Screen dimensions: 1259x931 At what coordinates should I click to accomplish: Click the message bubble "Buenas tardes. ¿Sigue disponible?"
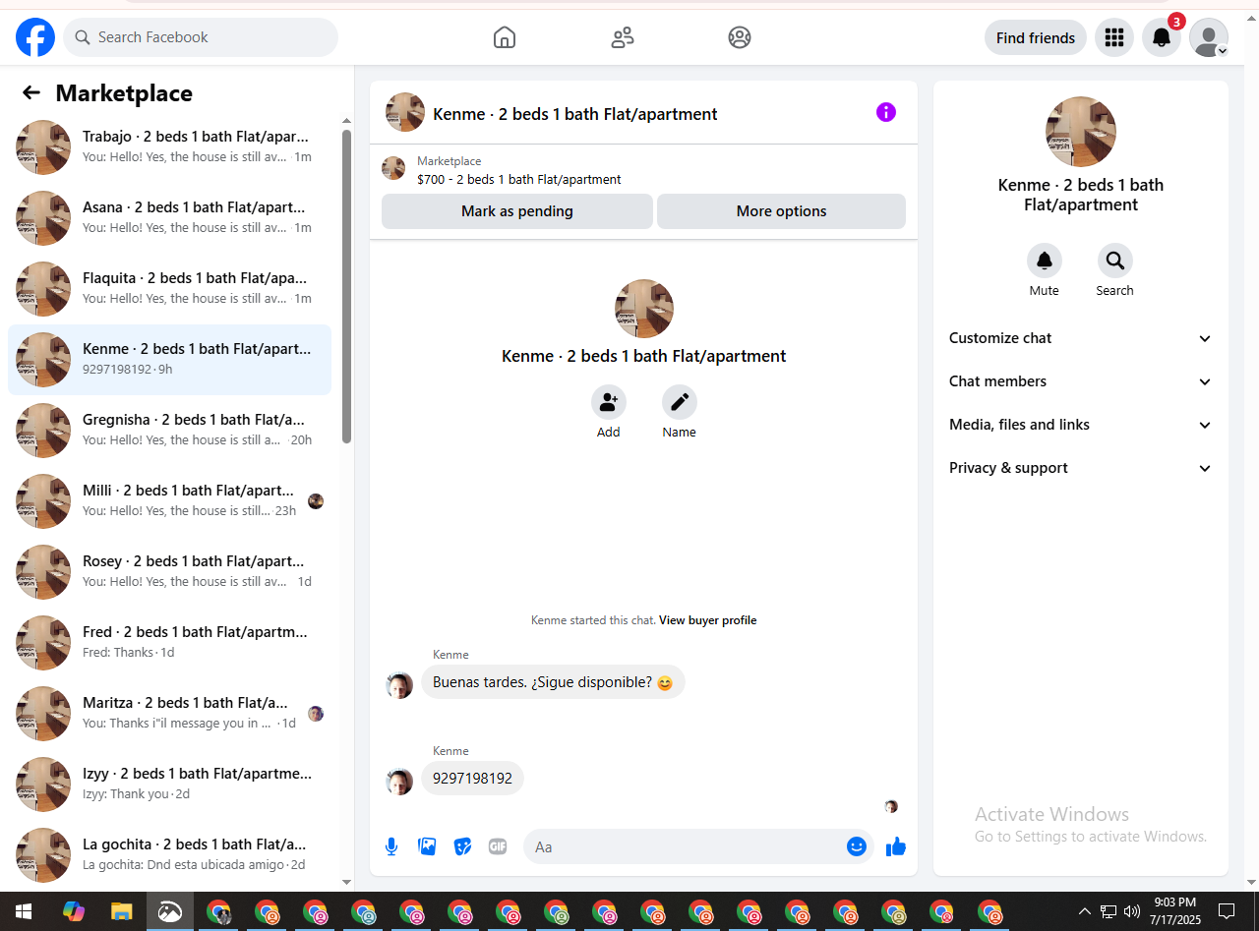pyautogui.click(x=553, y=682)
